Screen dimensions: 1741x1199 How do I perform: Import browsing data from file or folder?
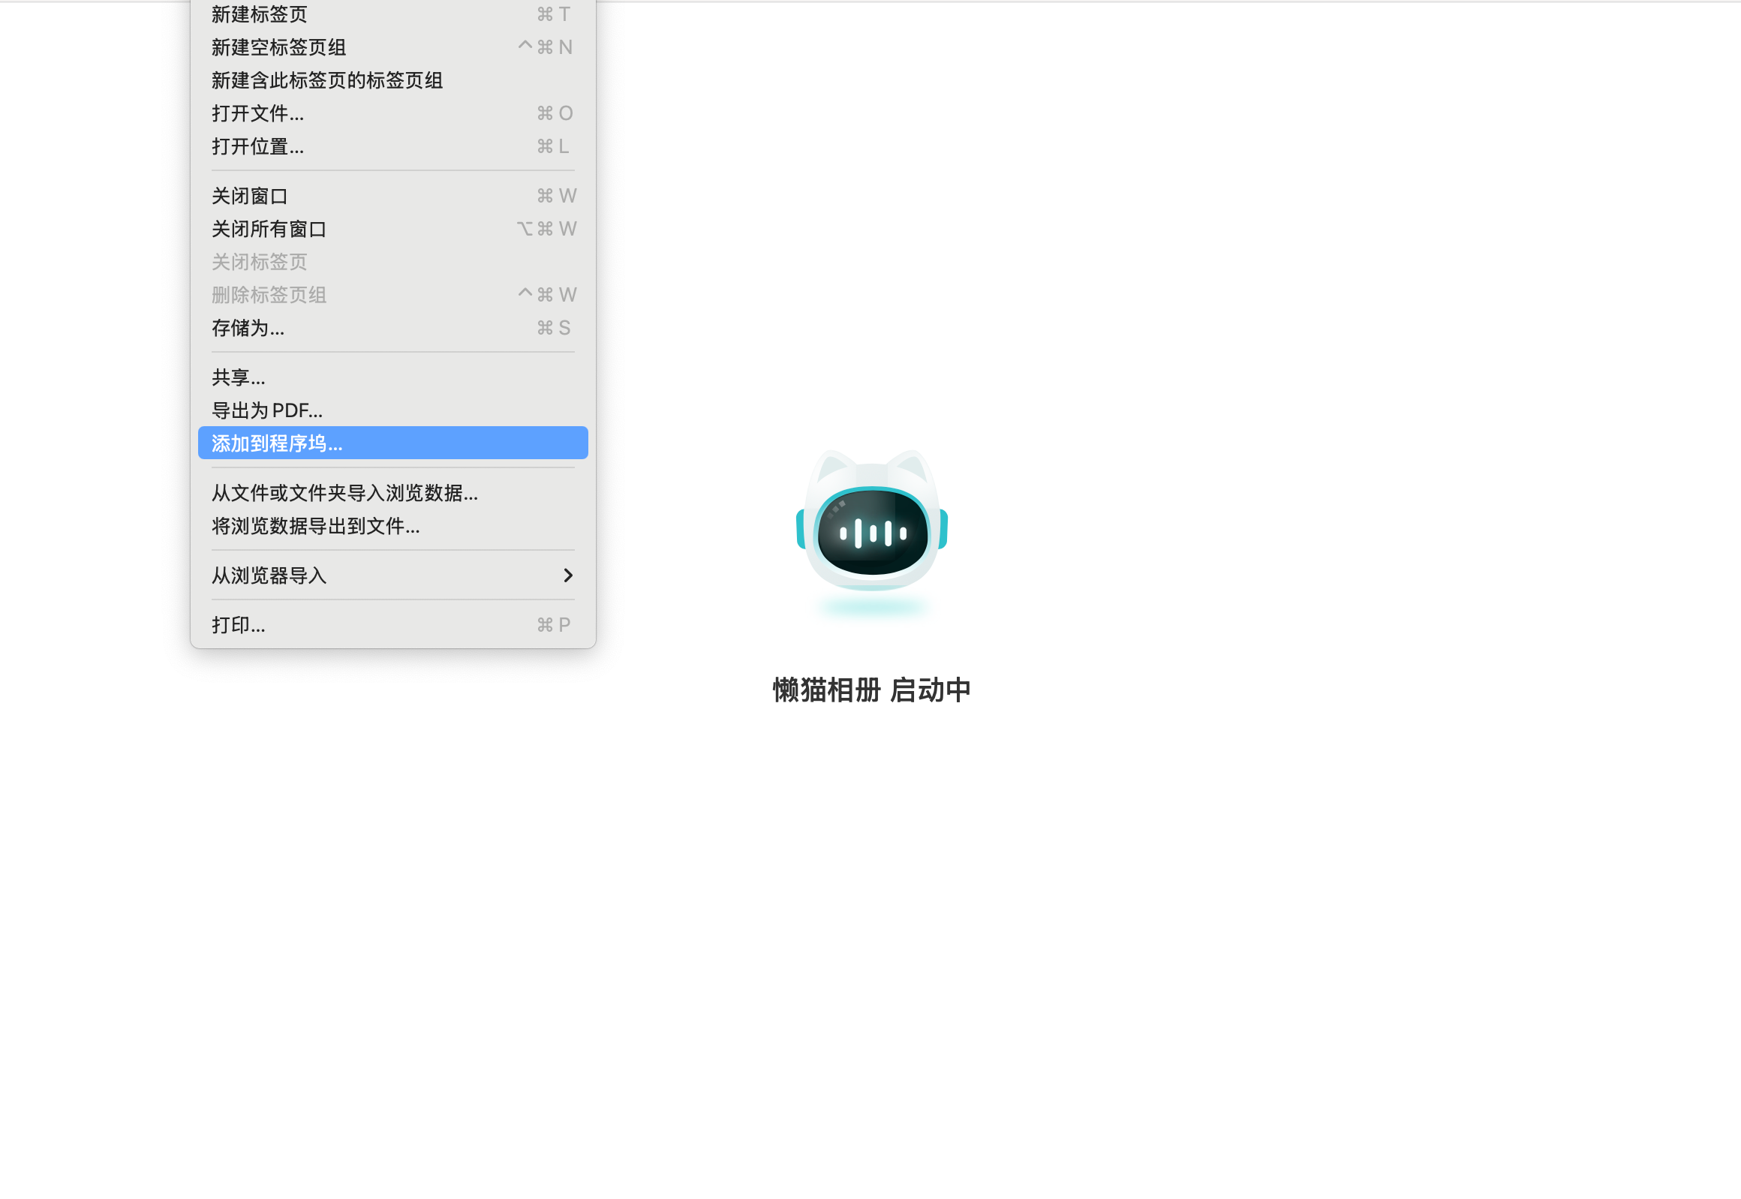point(344,493)
